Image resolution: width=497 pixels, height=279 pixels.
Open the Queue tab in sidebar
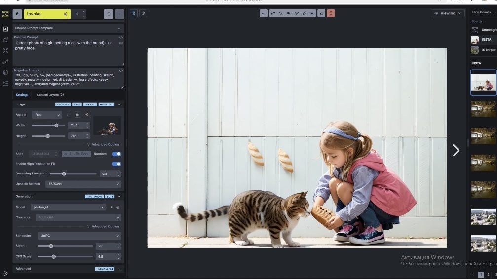point(5,83)
